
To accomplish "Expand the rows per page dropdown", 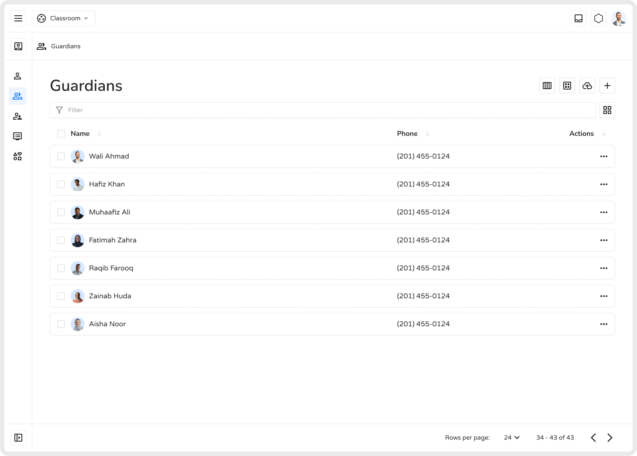I will (x=512, y=438).
